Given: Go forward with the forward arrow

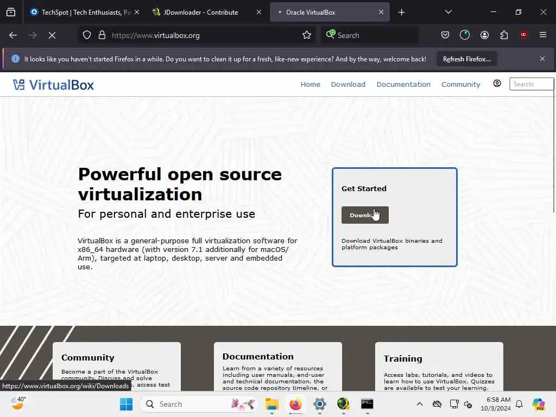Looking at the screenshot, I should 32,35.
